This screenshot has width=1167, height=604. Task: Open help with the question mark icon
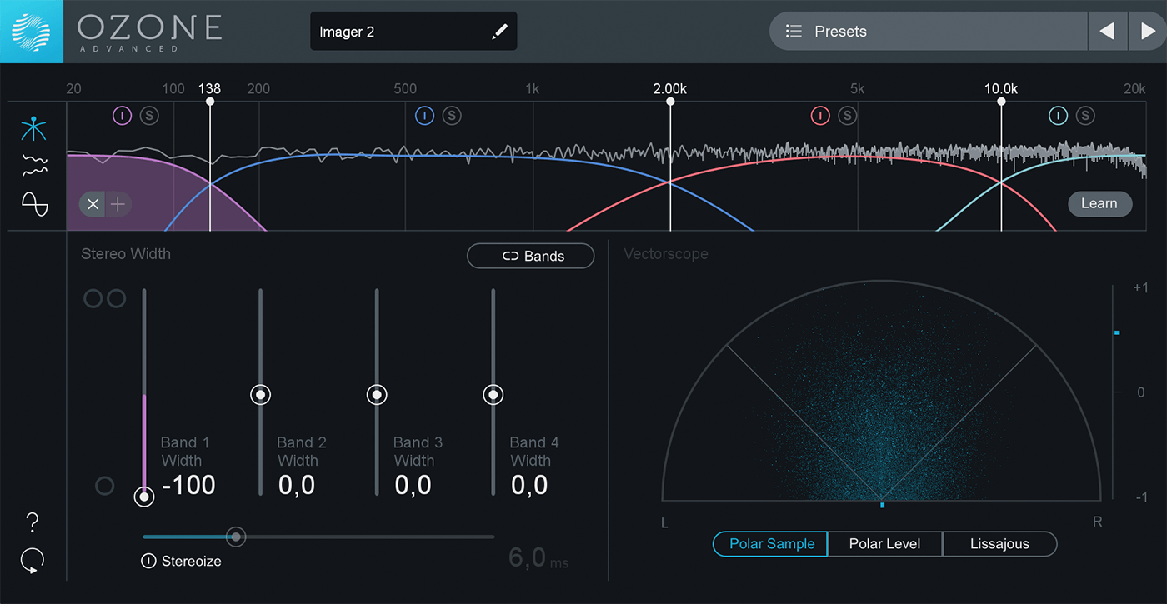pyautogui.click(x=33, y=523)
